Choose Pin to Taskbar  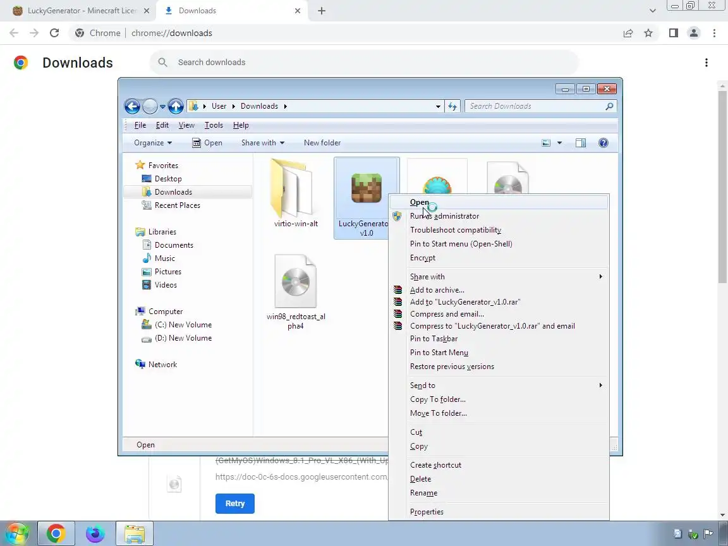[x=499, y=339]
